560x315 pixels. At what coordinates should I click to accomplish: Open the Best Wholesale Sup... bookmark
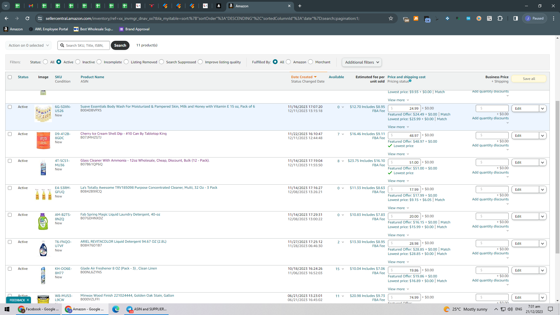pyautogui.click(x=93, y=29)
